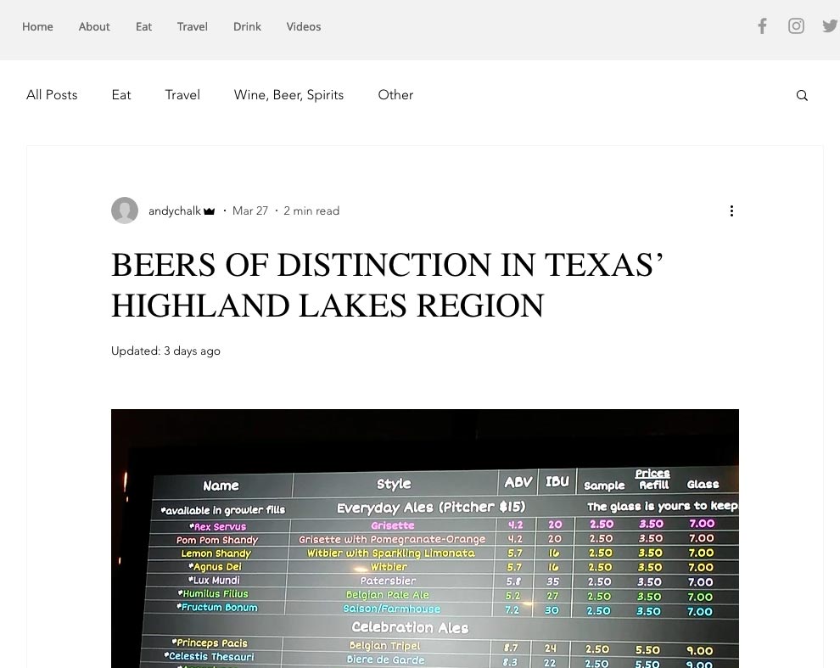Click the blog search magnifier icon
The width and height of the screenshot is (840, 668).
802,95
